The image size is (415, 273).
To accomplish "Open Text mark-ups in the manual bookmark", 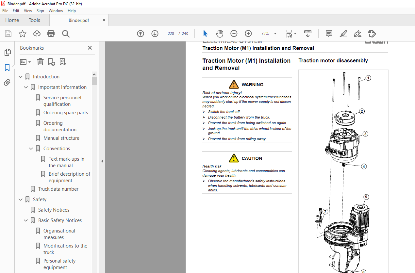I will coord(66,162).
